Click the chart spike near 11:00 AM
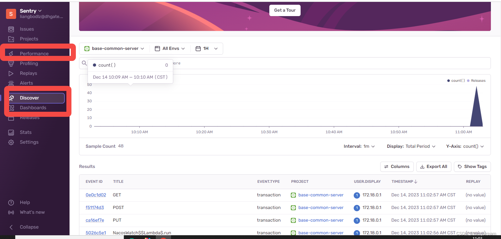Viewport: 501px width, 239px height. click(x=476, y=107)
